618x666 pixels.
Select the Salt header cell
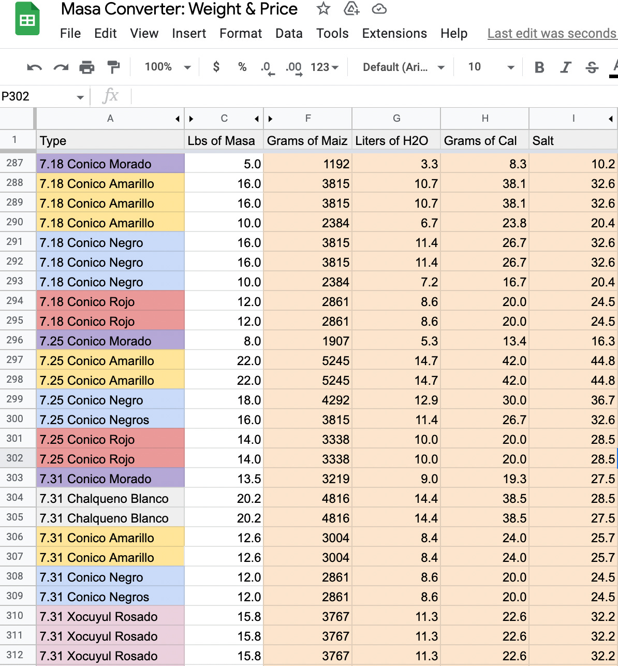click(573, 141)
